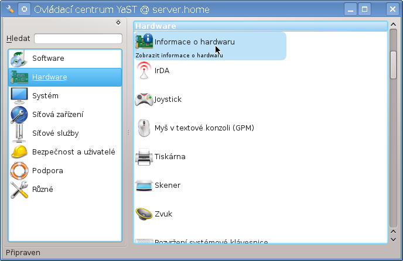Open the Tiskárna printer icon
The height and width of the screenshot is (261, 403).
coord(144,157)
